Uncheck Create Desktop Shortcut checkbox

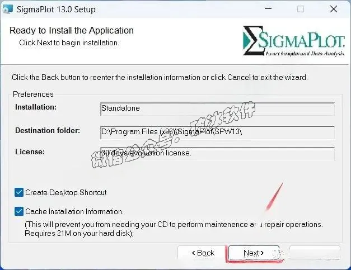[x=19, y=192]
